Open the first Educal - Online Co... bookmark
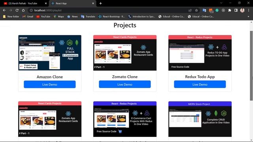The height and width of the screenshot is (142, 253). [171, 17]
